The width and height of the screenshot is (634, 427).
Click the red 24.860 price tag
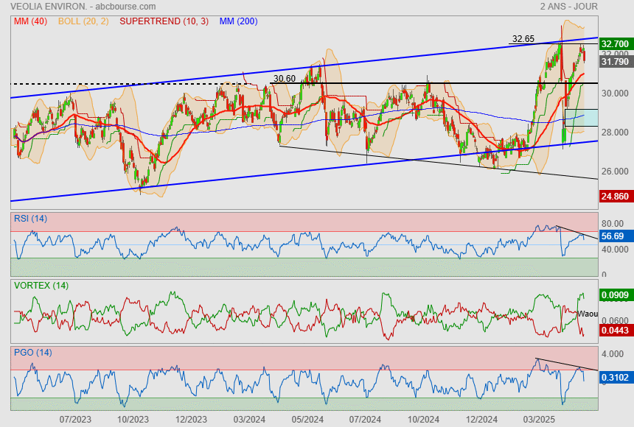tap(615, 197)
